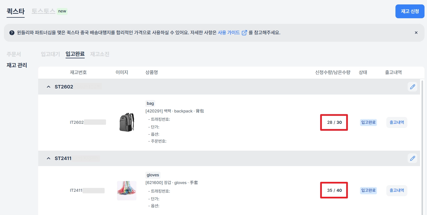The image size is (427, 215).
Task: Open 주문서 in the side menu
Action: point(14,54)
